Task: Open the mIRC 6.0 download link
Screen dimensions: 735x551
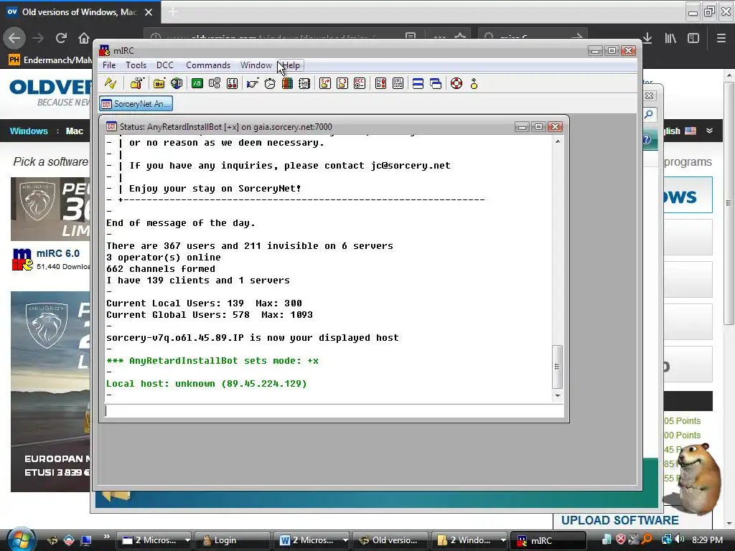Action: pos(58,253)
